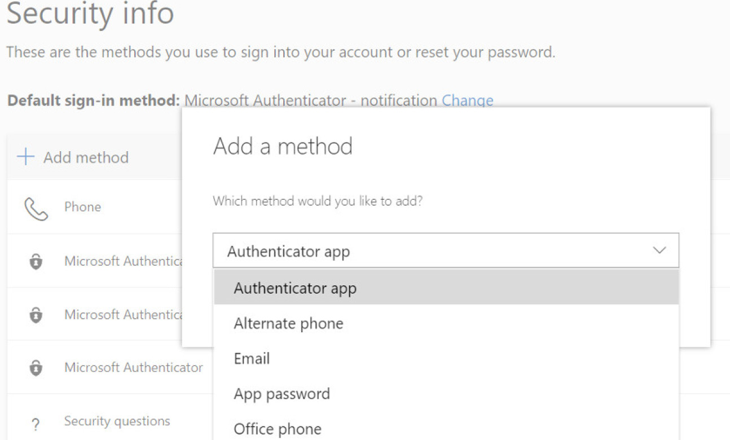Select Email as the method
730x440 pixels.
click(x=252, y=359)
